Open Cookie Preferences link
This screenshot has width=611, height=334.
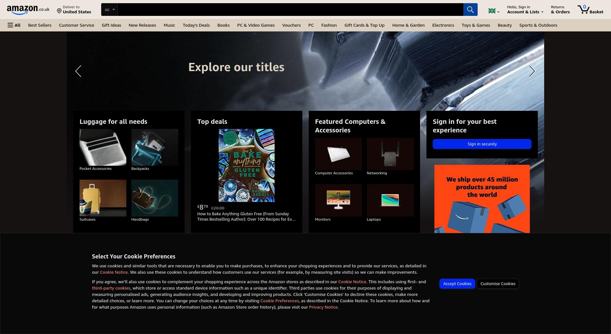pyautogui.click(x=279, y=301)
